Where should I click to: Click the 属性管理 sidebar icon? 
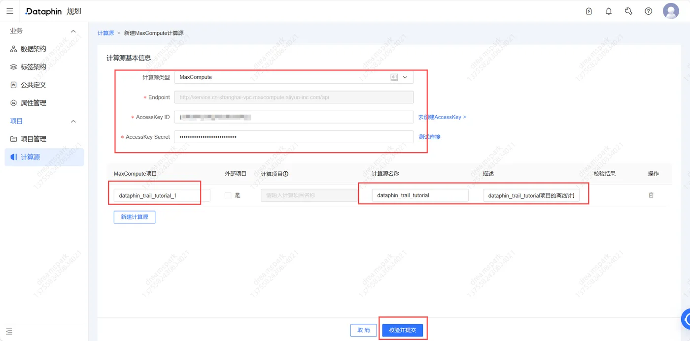[x=14, y=103]
